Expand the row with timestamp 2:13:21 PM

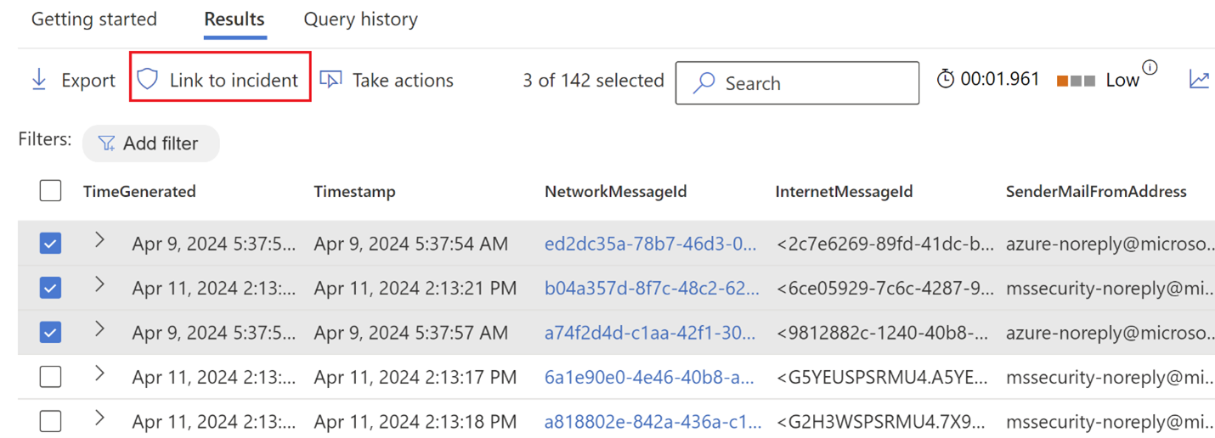click(99, 284)
